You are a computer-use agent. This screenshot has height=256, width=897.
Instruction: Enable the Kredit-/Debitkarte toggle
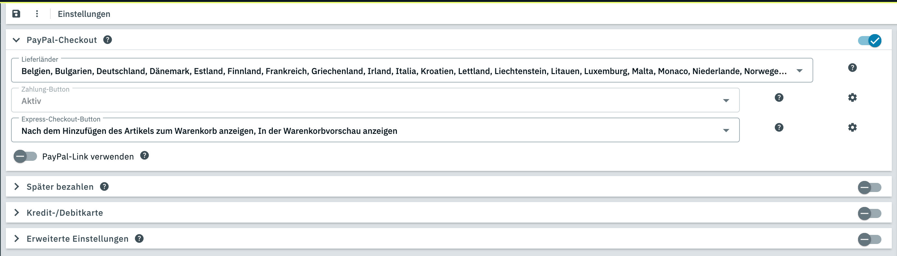pyautogui.click(x=869, y=213)
